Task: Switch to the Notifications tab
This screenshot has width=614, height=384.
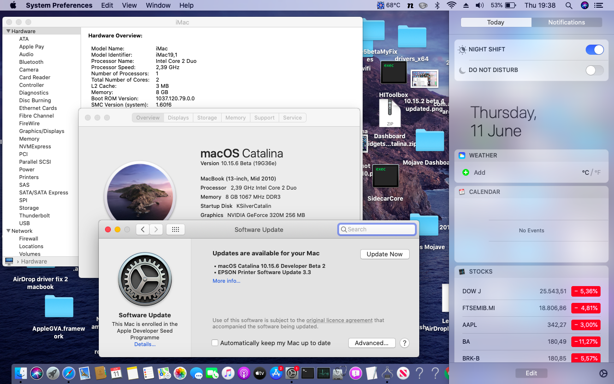Action: tap(567, 23)
